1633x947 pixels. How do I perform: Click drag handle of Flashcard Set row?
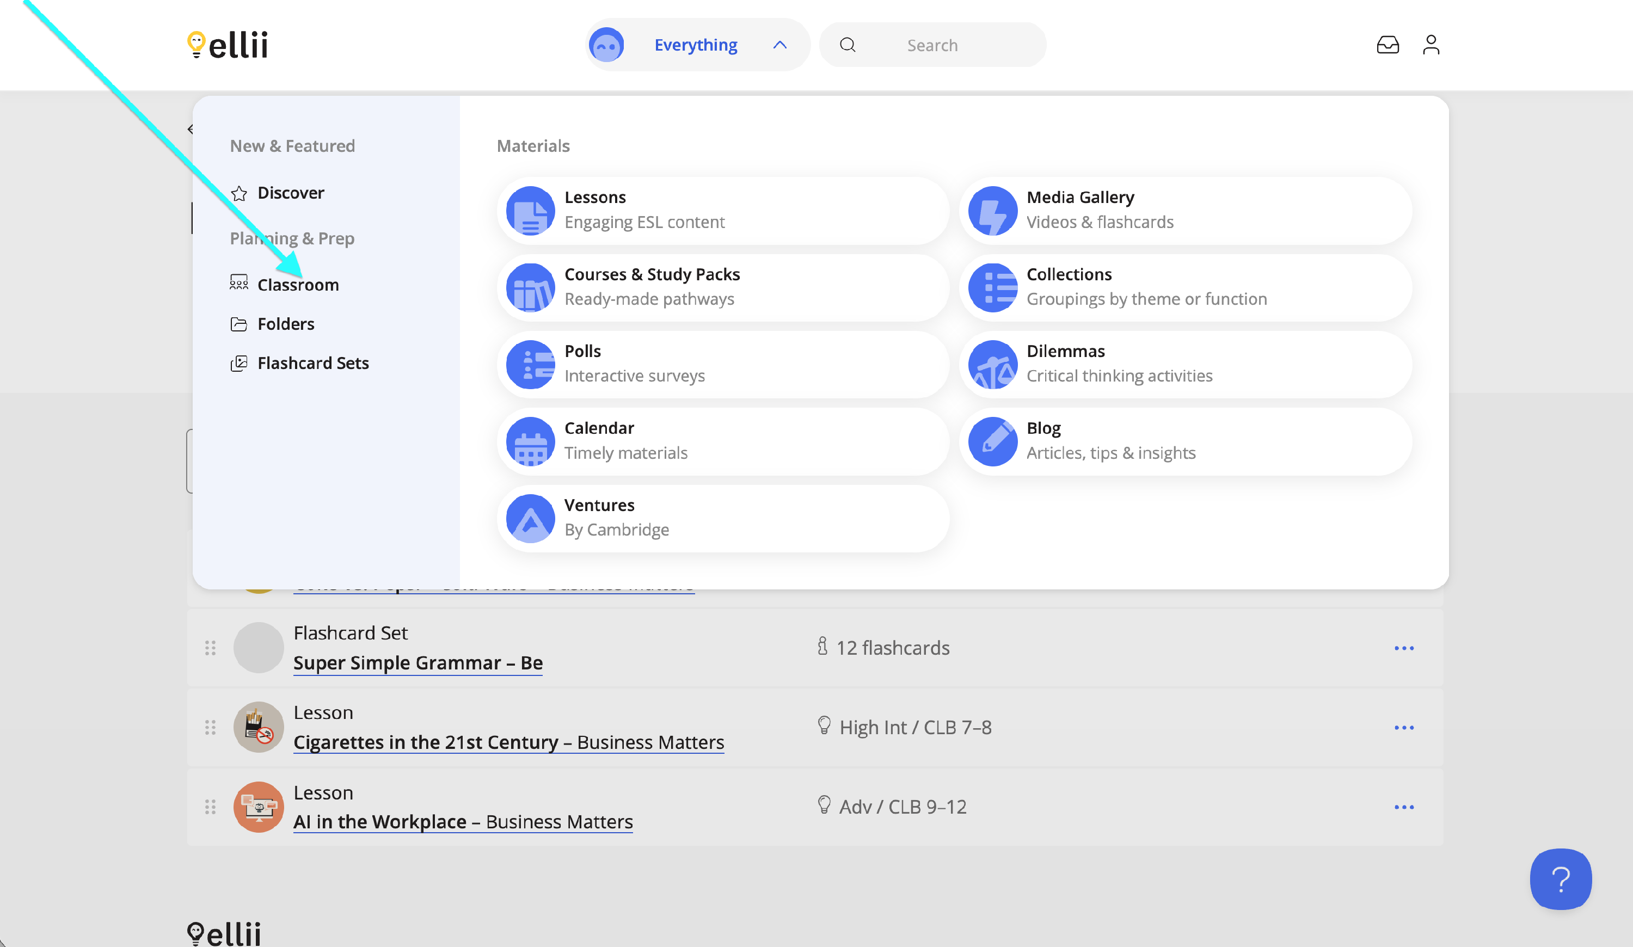coord(210,648)
